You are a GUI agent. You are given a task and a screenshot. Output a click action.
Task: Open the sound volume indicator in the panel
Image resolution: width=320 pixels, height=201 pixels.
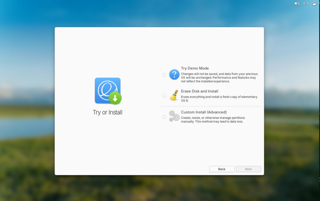tap(297, 3)
